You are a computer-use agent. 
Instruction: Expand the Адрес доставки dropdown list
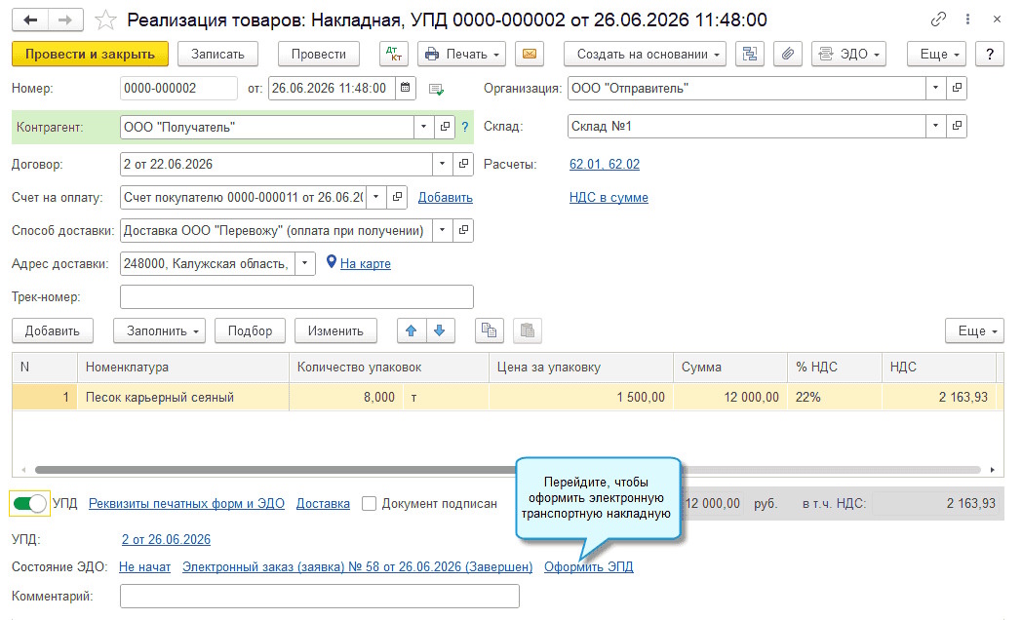point(305,264)
